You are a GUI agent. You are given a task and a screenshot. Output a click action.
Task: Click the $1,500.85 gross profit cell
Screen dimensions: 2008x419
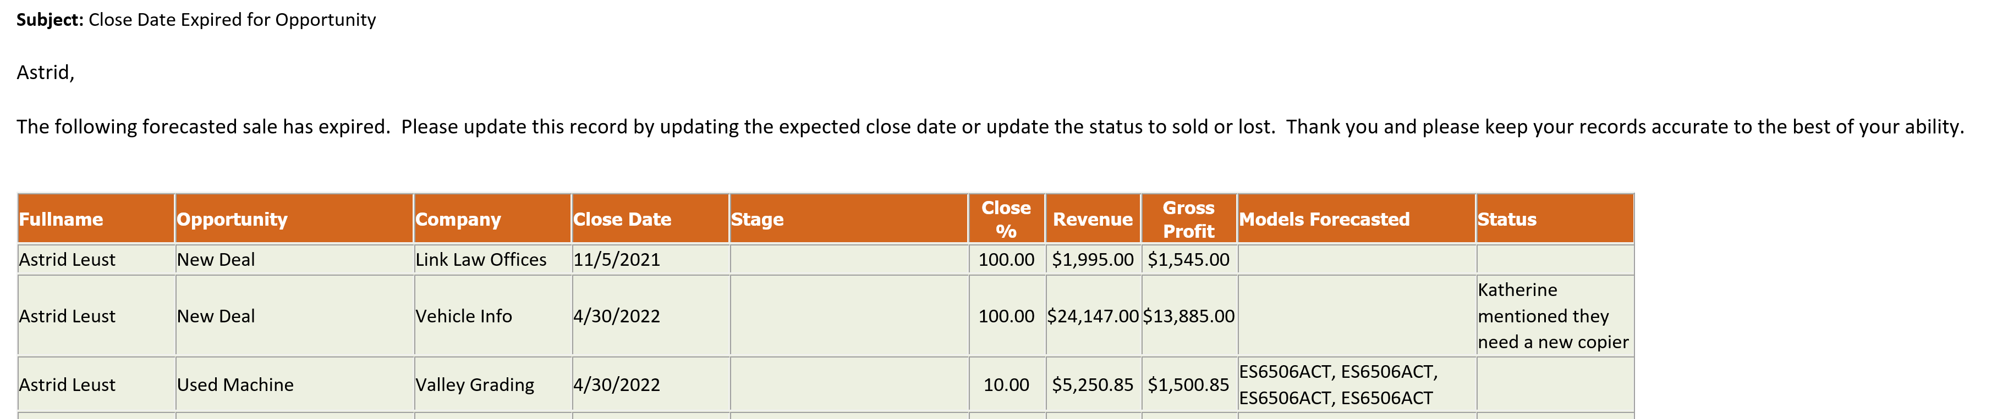coord(1189,385)
